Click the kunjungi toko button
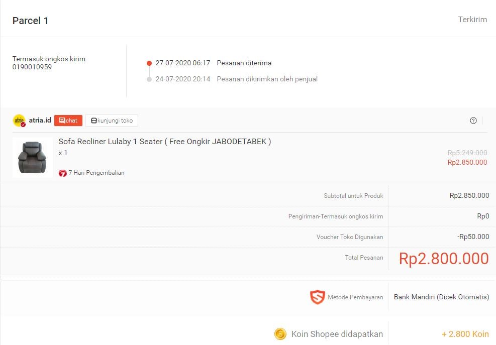The image size is (496, 345). (x=112, y=121)
